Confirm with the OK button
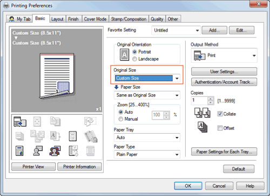270x196 pixels. 188,186
